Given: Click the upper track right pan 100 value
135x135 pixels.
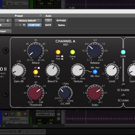Looking at the screenshot, I should tap(50, 4).
